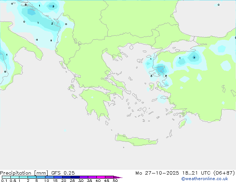Pick the 1–2 mm legend swatch
This screenshot has width=236, height=182.
pyautogui.click(x=23, y=177)
